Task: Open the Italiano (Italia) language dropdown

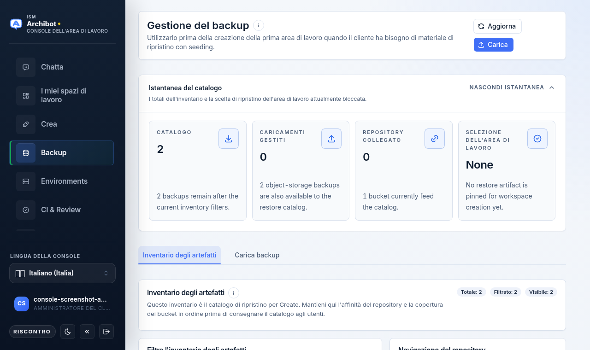Action: [62, 273]
